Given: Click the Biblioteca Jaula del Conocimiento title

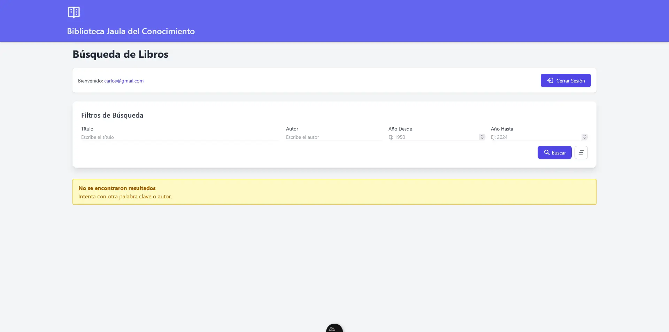Looking at the screenshot, I should (x=131, y=31).
